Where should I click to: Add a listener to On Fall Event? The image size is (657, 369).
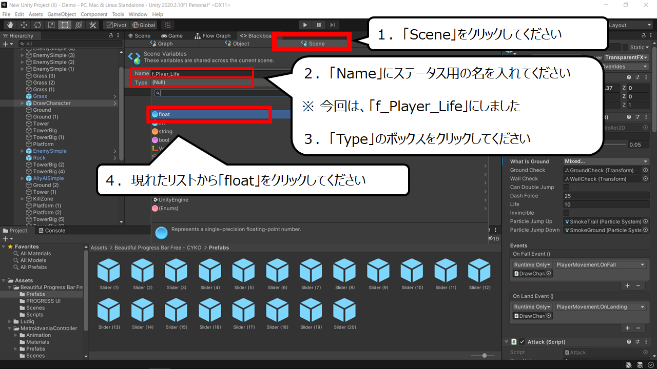coord(628,285)
